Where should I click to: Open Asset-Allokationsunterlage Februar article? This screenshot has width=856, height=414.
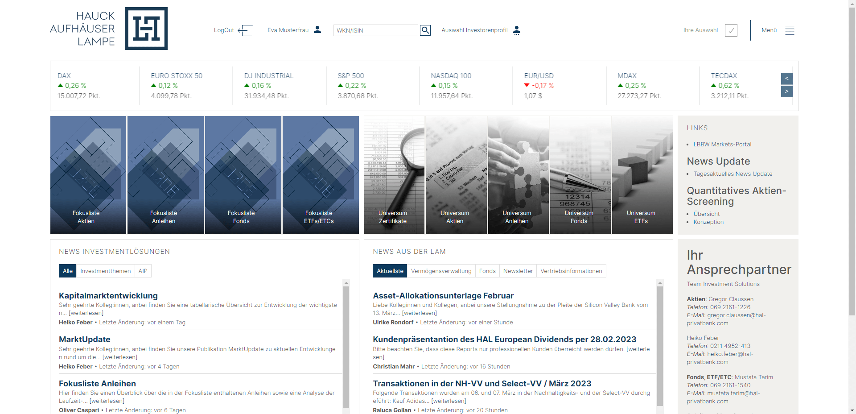click(443, 295)
